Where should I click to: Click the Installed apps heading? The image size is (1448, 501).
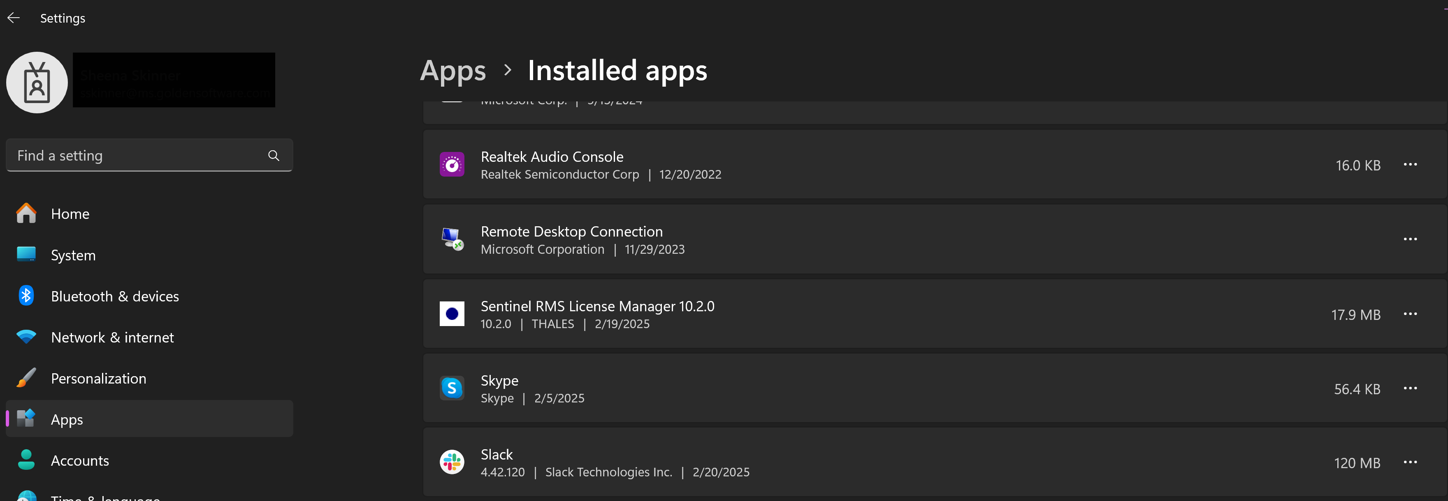click(617, 71)
